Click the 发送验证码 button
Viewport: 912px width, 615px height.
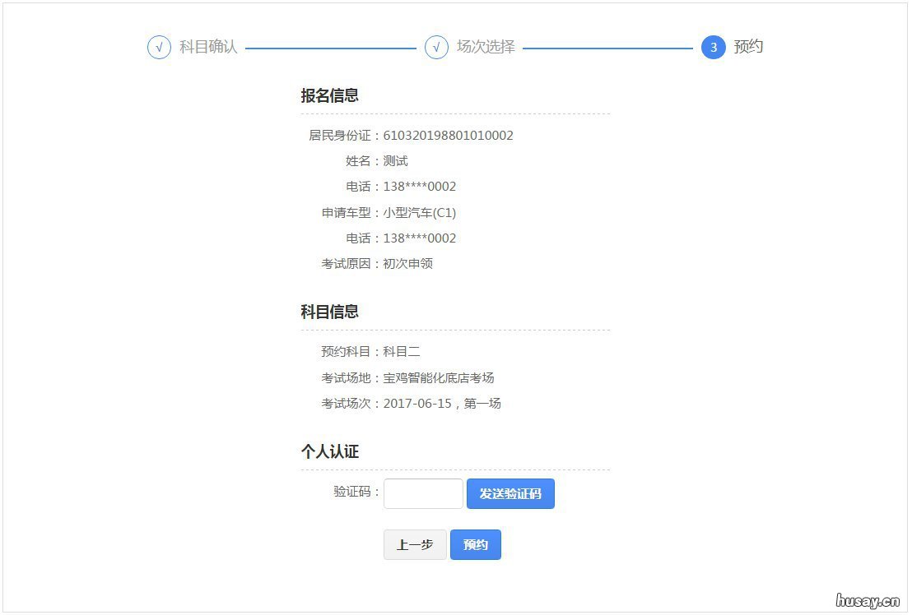510,493
